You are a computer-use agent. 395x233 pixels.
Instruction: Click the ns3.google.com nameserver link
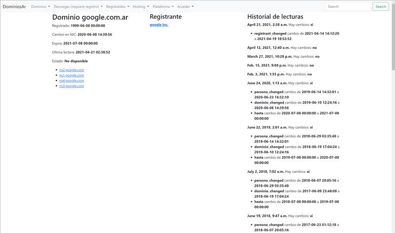coord(72,86)
